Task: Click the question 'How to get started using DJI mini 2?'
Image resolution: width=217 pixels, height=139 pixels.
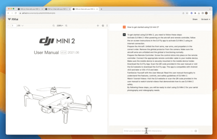Action: pos(143,27)
